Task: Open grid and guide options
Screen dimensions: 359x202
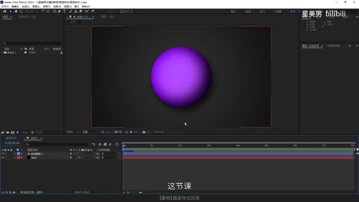Action: 120,132
